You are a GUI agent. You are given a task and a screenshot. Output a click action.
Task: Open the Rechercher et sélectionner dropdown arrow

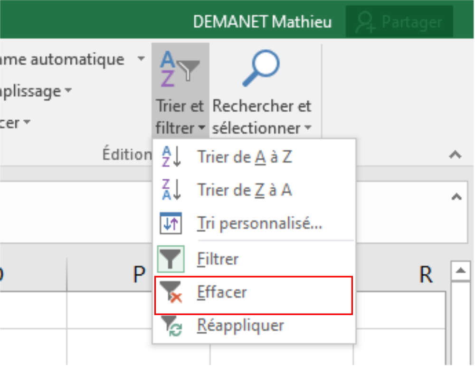pyautogui.click(x=308, y=127)
